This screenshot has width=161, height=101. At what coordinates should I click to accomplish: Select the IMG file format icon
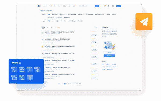click(22, 77)
